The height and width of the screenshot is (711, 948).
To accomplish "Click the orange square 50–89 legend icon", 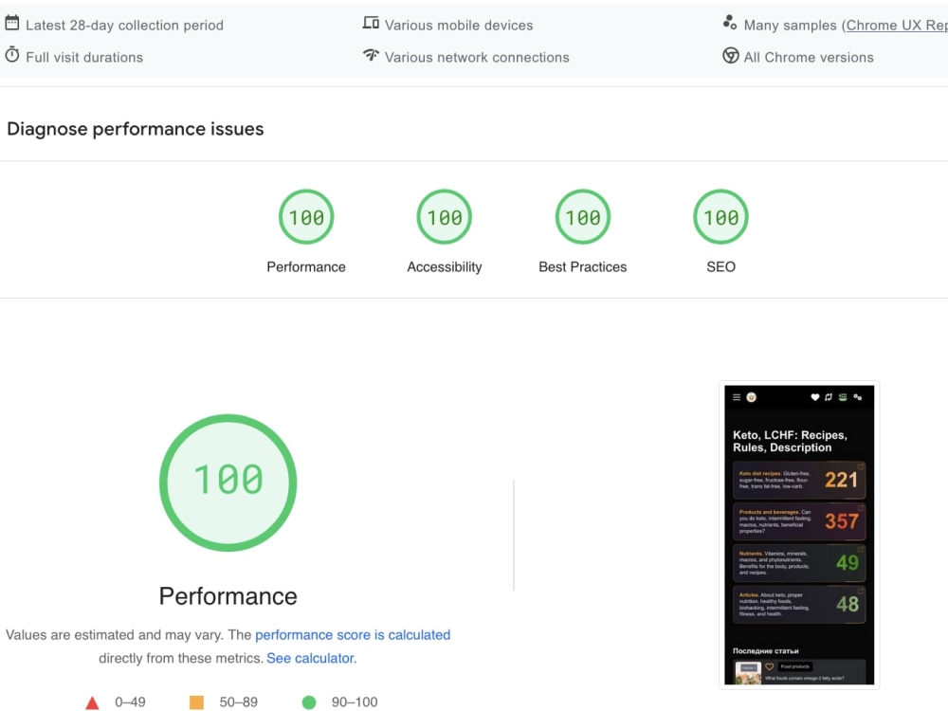I will [196, 702].
